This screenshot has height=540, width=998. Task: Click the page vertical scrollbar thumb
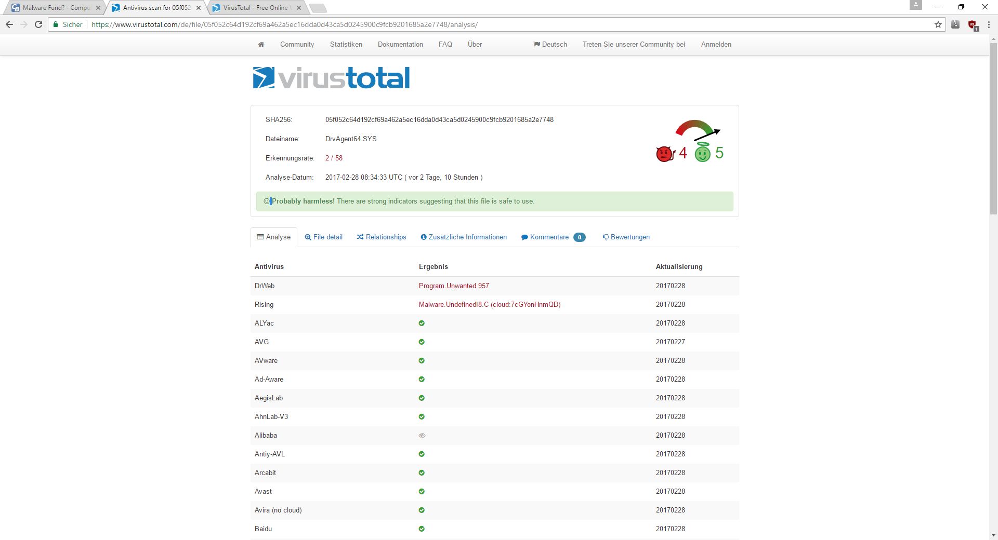[x=993, y=129]
